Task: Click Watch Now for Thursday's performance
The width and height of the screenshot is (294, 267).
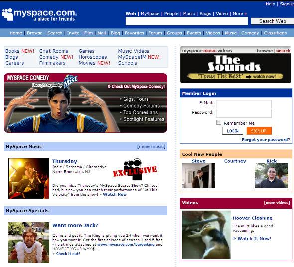Action: tap(115, 194)
